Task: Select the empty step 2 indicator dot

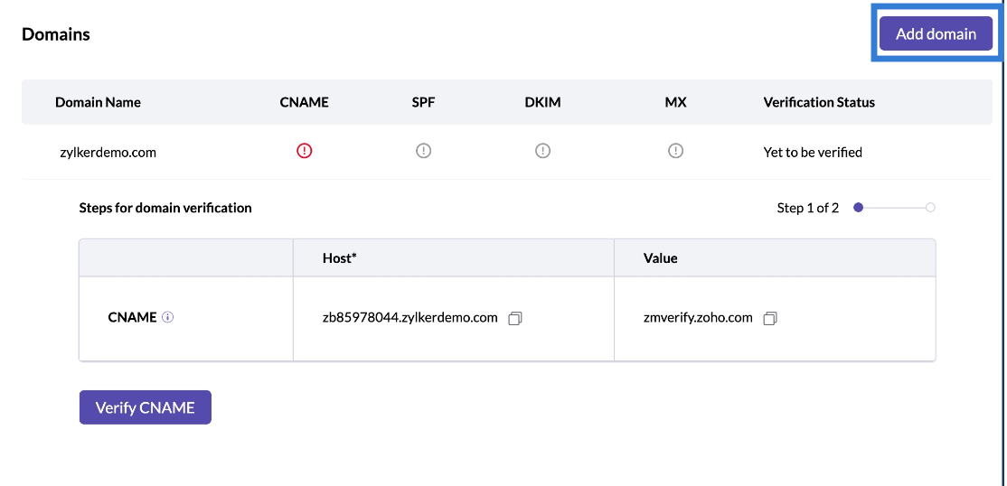Action: [930, 208]
